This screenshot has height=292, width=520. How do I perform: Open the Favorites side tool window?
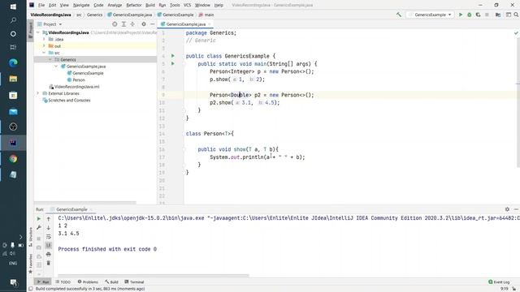pos(31,263)
